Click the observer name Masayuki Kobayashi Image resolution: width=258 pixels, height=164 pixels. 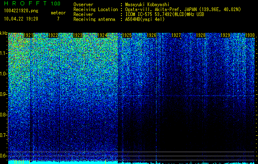pos(147,5)
